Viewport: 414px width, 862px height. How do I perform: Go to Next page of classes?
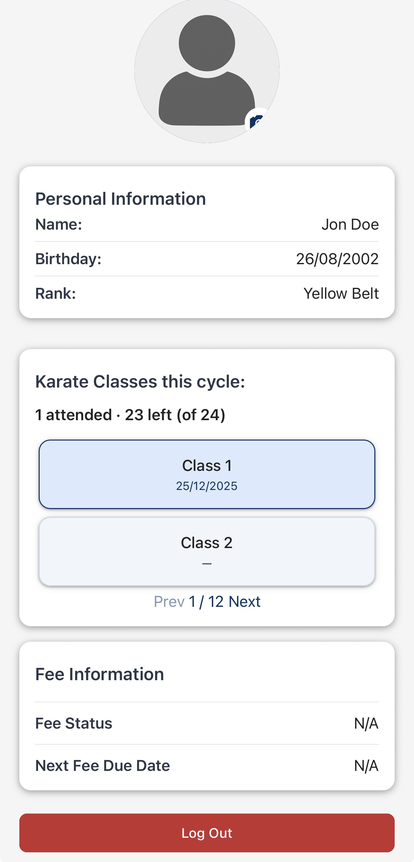pos(245,602)
